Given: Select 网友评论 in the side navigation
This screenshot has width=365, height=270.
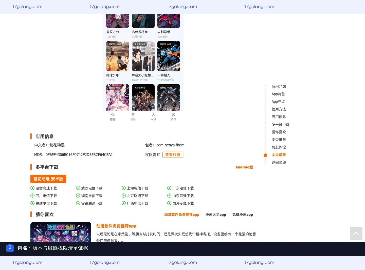Looking at the screenshot, I should [279, 147].
